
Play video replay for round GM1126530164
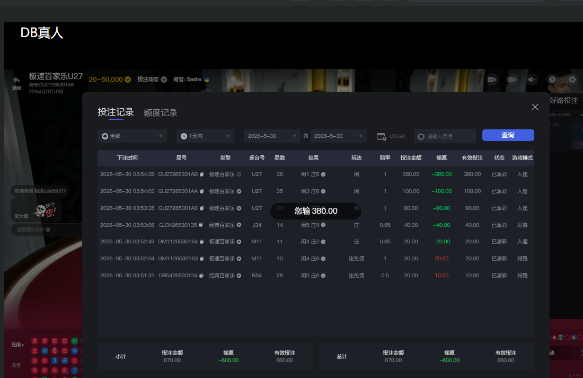239,242
